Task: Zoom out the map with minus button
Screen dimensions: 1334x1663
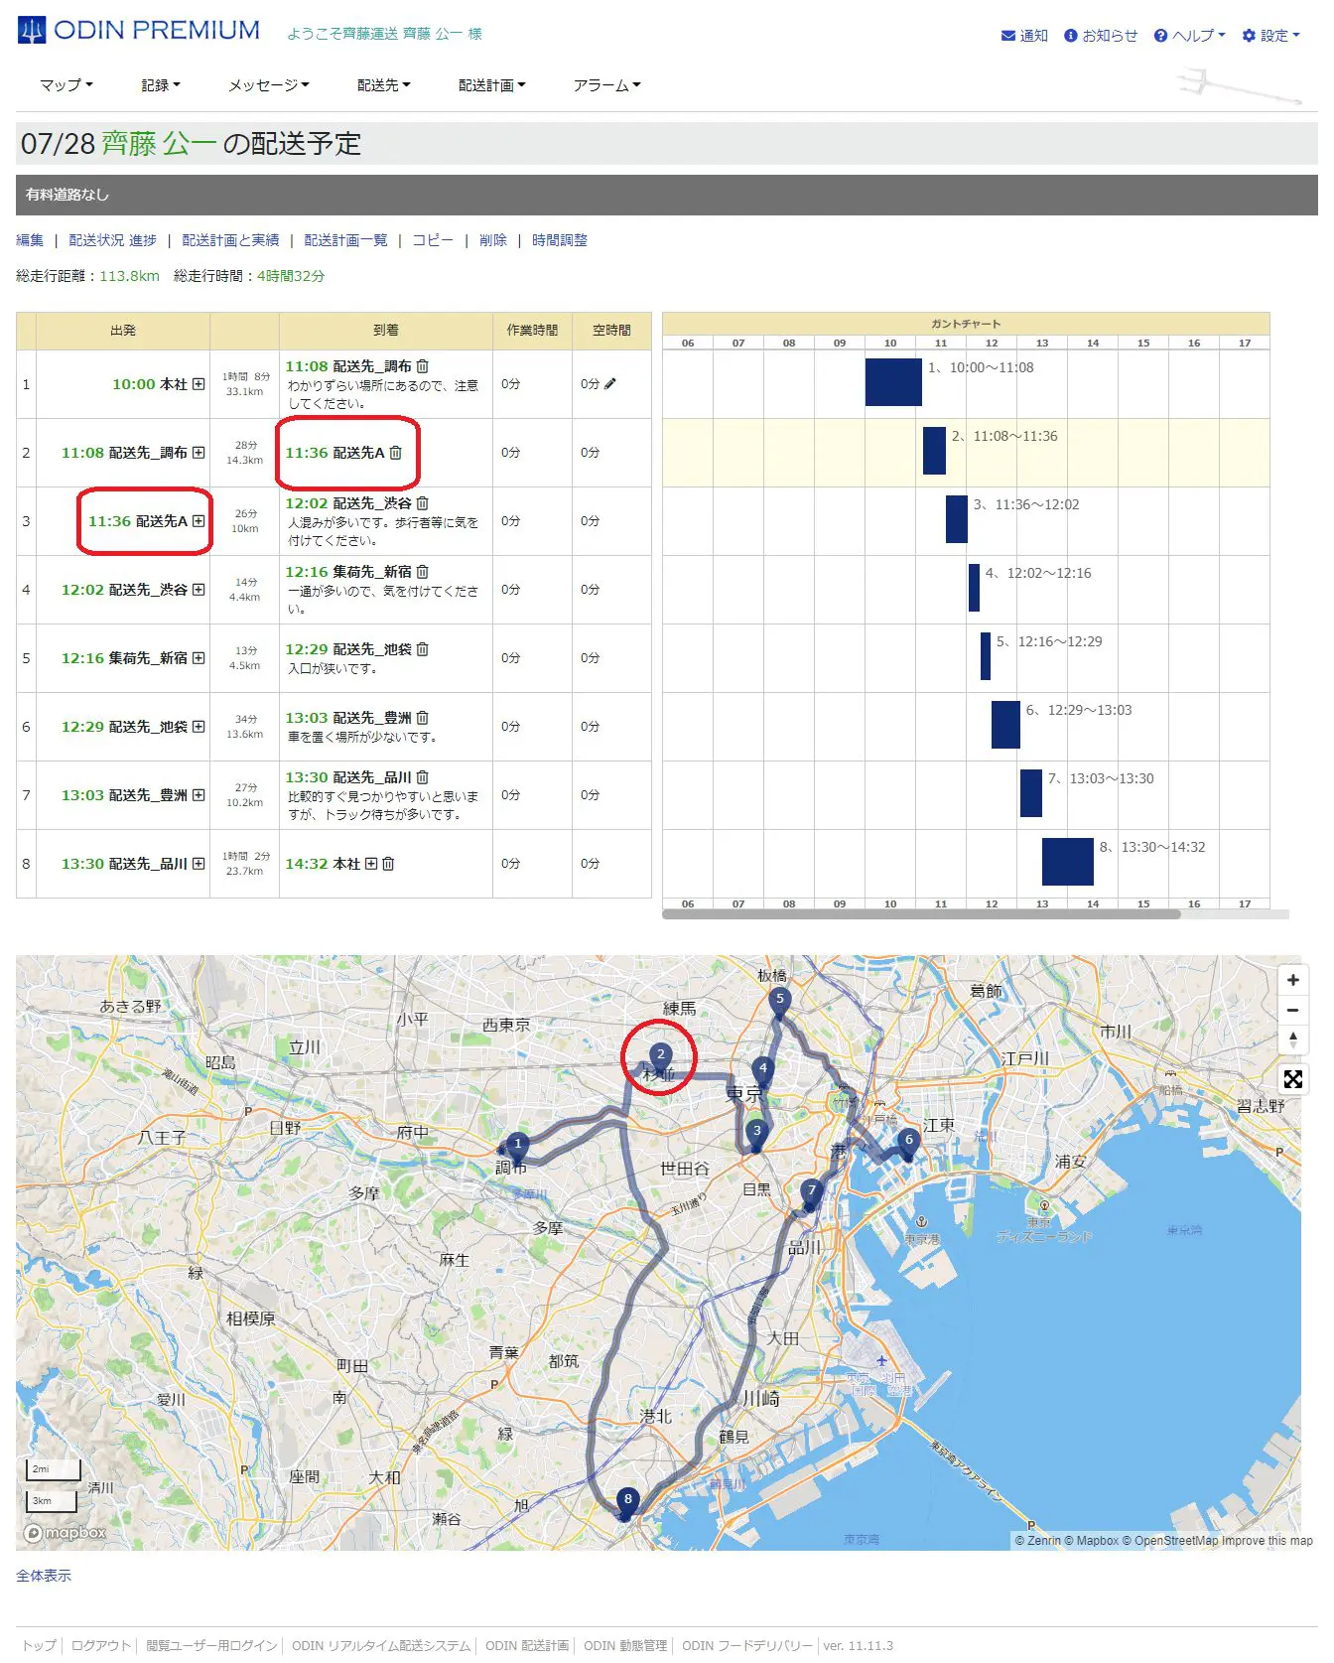Action: pos(1292,1010)
